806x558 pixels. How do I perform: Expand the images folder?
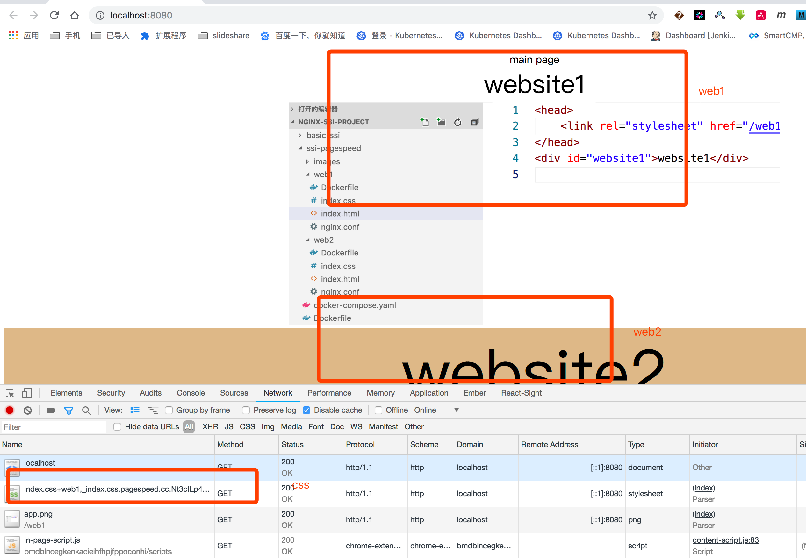[307, 161]
